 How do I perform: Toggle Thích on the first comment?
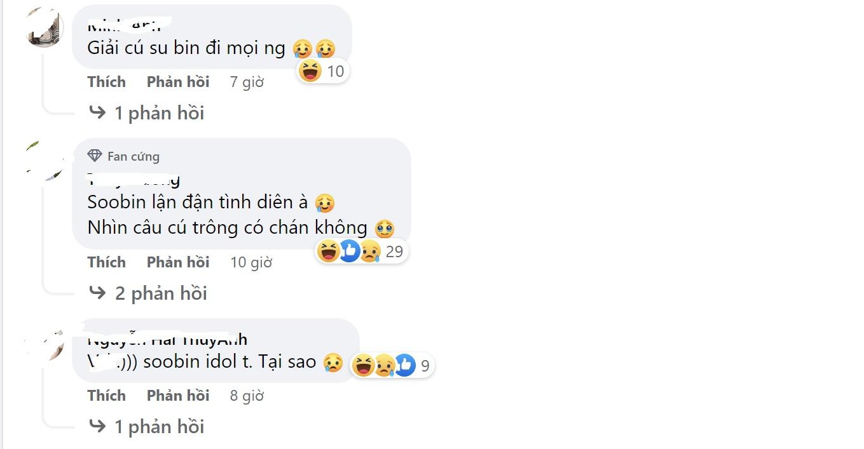click(106, 81)
